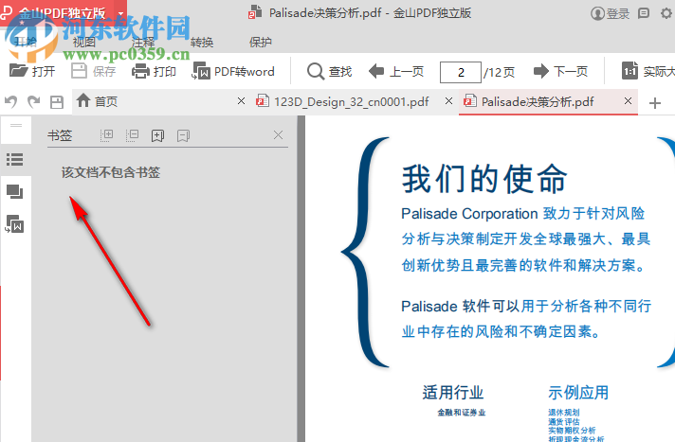Click the 我们的使命 heading in the document
675x442 pixels.
click(x=484, y=179)
